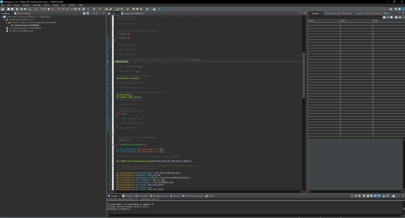Image resolution: width=405 pixels, height=218 pixels.
Task: Select the main() at main.c:76 stack frame
Action: point(25,25)
